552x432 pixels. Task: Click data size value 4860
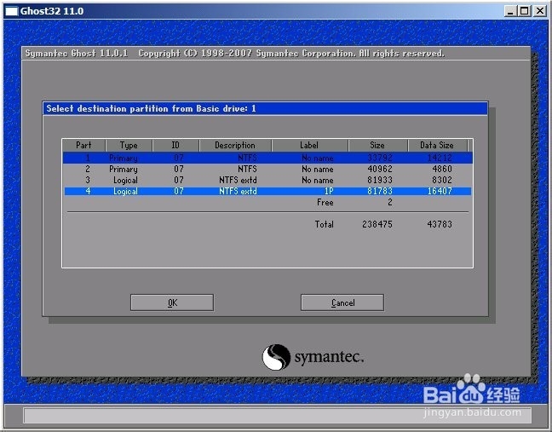point(442,169)
